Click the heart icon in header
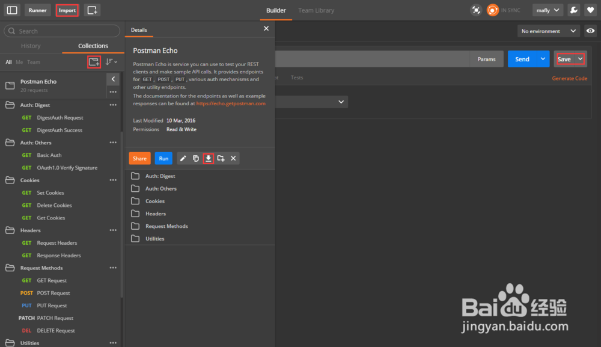This screenshot has height=347, width=601. 591,10
